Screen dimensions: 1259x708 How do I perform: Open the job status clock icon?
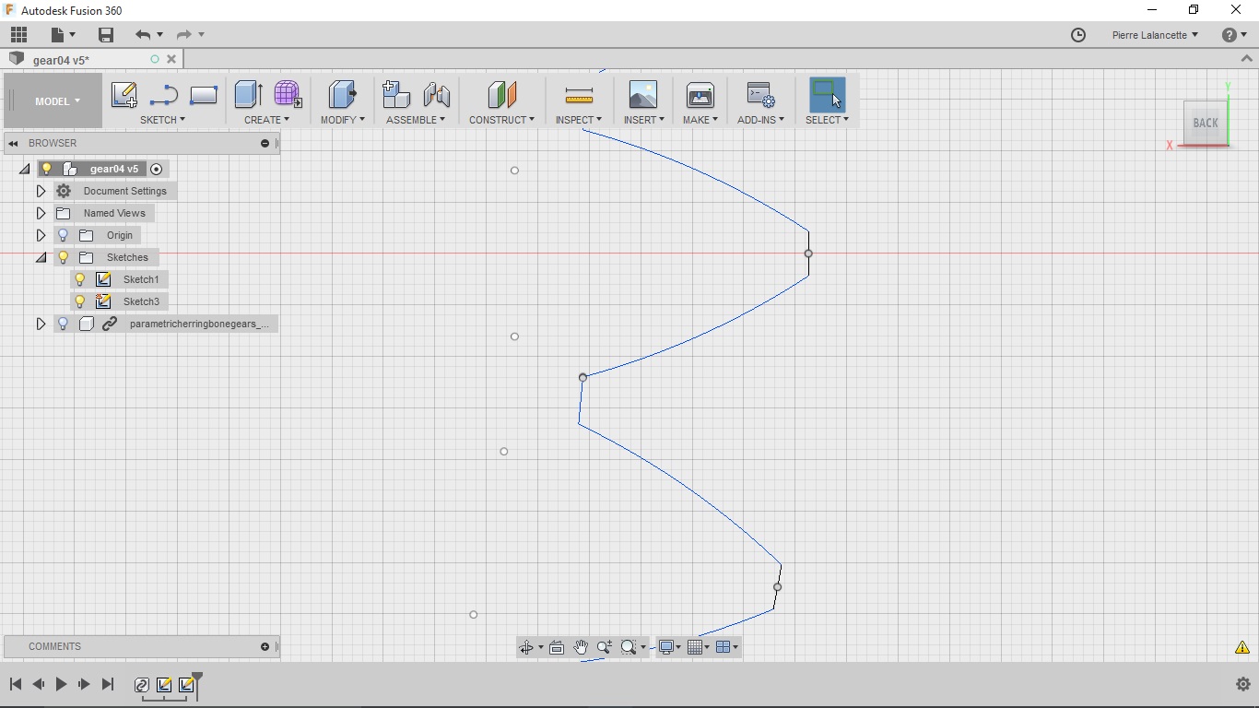1078,35
